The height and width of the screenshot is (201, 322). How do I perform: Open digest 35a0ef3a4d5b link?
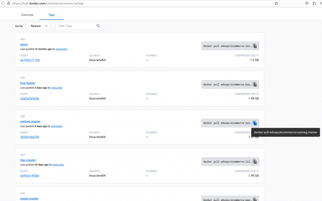tap(30, 98)
